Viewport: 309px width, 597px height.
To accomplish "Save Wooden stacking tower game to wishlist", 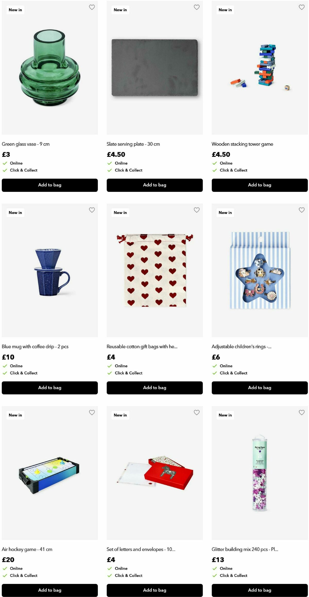I will pos(302,7).
